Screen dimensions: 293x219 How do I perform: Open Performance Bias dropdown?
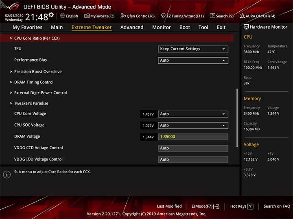click(193, 60)
